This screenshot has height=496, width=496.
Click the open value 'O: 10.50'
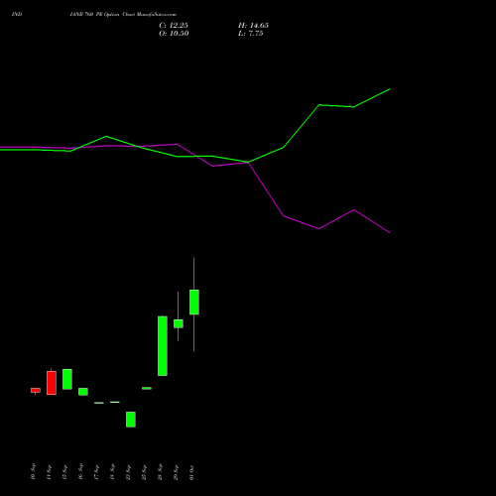point(174,34)
